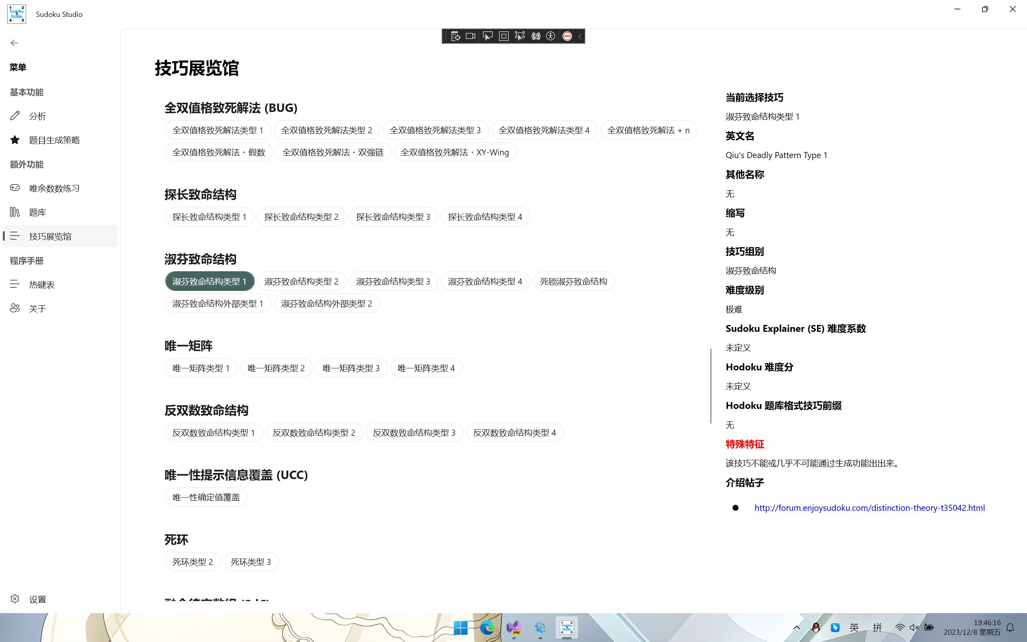
Task: Select chip 全双值格致死解法・假数
Action: 219,152
